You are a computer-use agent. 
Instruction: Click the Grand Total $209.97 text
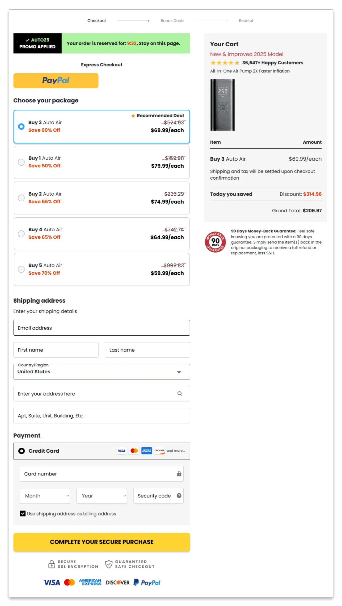[297, 211]
